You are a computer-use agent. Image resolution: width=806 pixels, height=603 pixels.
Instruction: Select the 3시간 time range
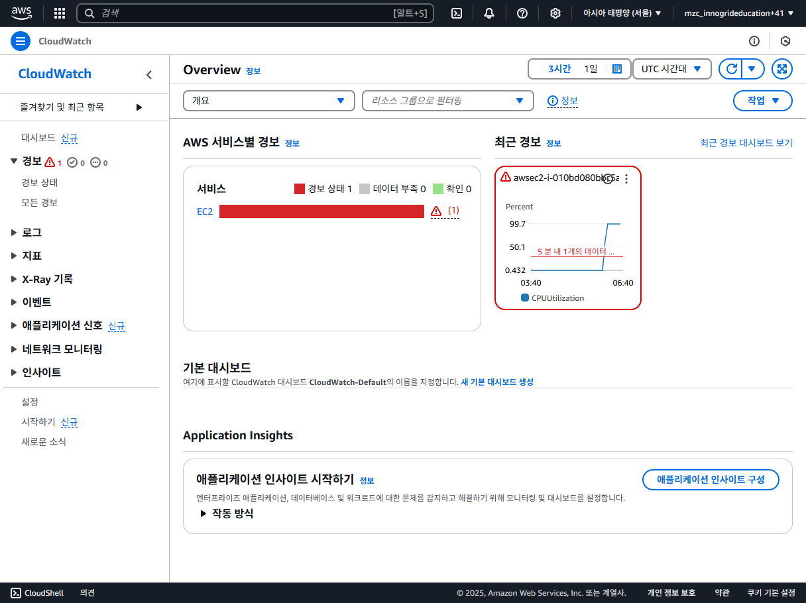(559, 69)
